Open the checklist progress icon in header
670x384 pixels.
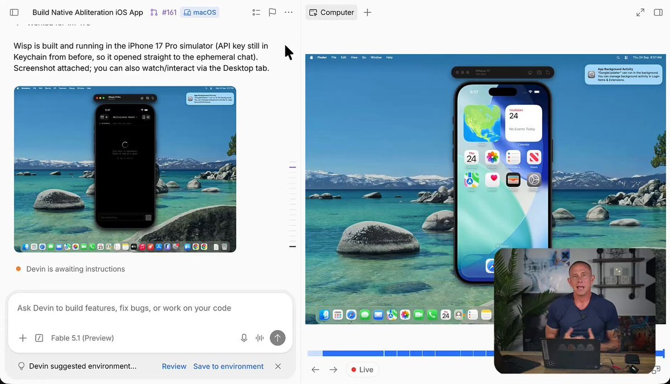256,12
